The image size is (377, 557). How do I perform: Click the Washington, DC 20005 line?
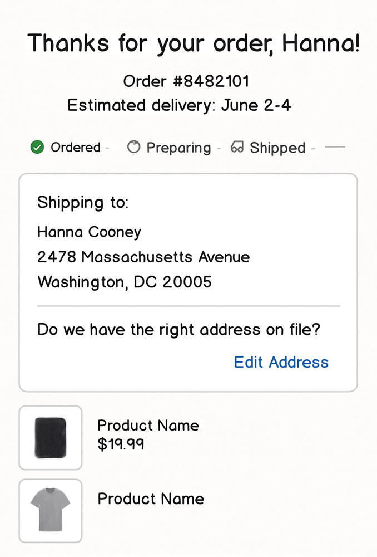click(x=125, y=282)
